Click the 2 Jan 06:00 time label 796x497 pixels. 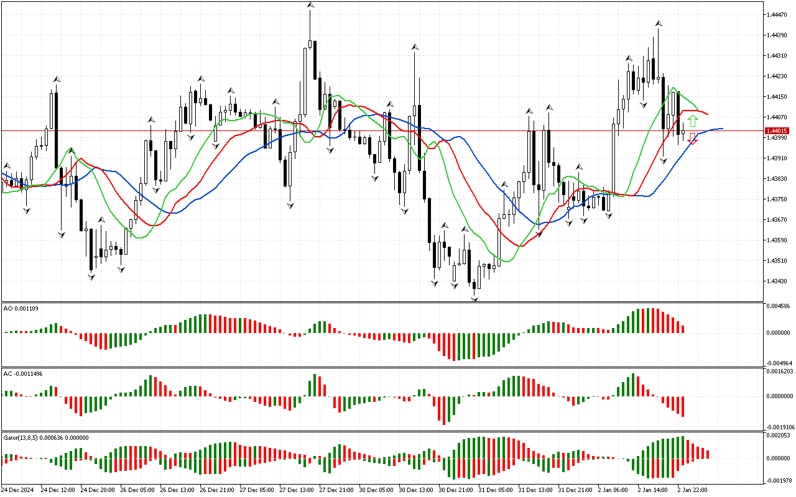click(614, 490)
